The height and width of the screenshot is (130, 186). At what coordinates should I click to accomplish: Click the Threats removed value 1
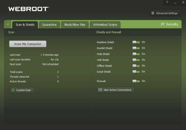pos(58,77)
